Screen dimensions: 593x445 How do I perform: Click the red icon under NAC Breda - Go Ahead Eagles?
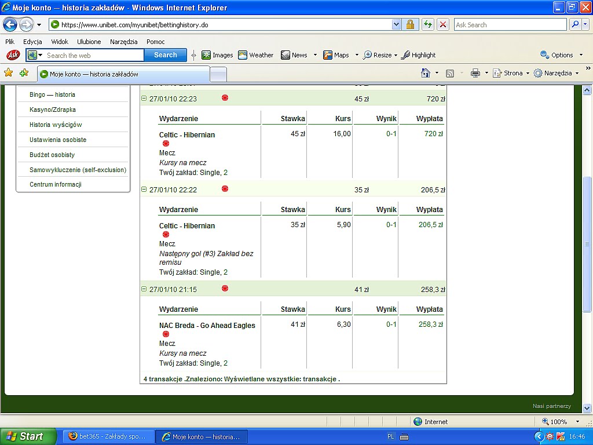166,334
